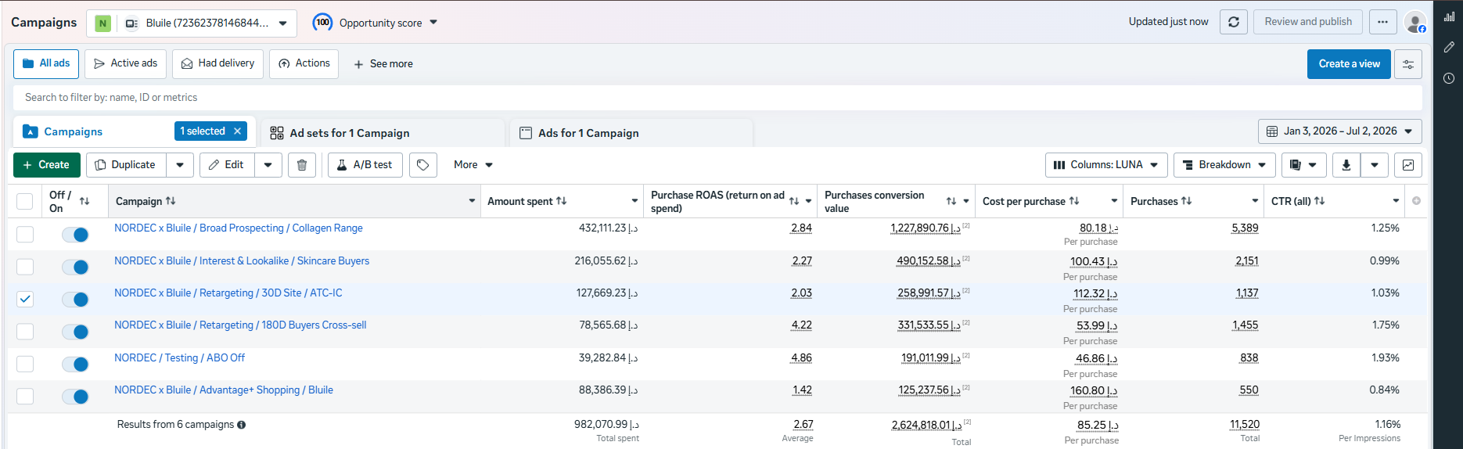Sort by Cost per purchase arrows

pyautogui.click(x=1074, y=201)
